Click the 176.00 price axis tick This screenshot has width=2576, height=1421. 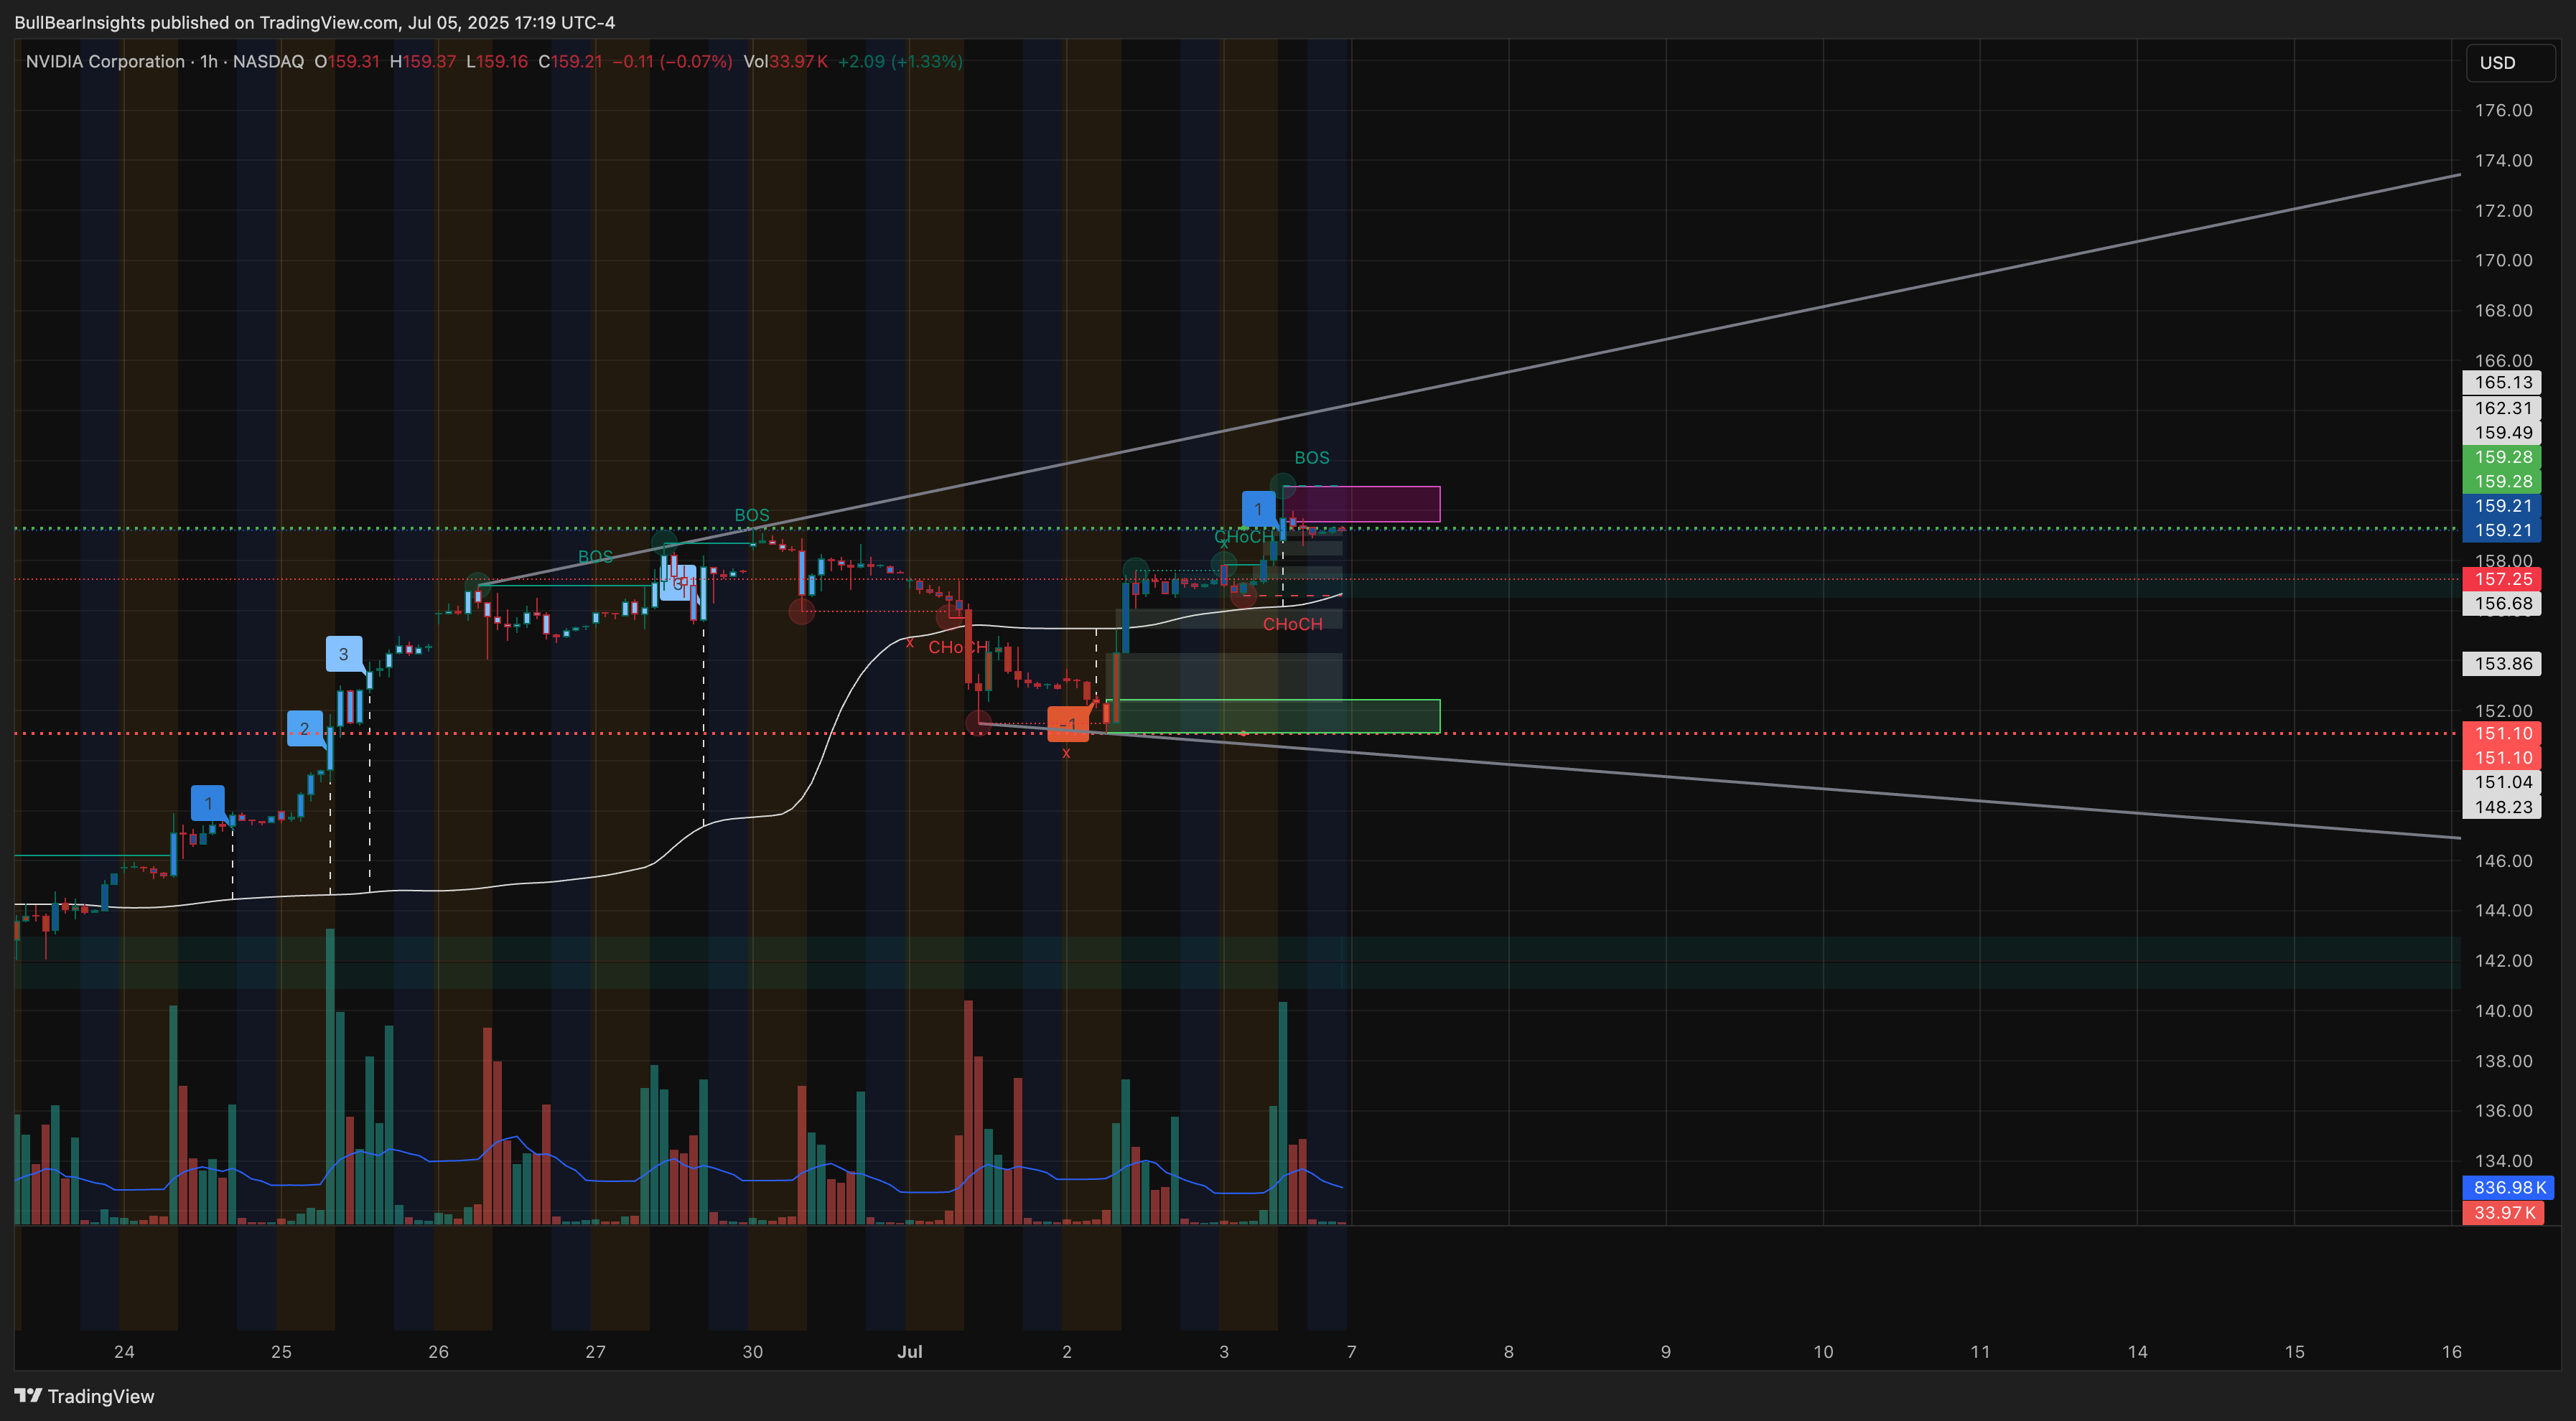(2503, 110)
